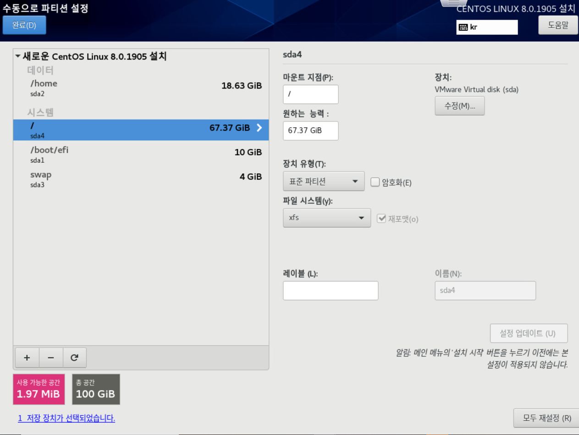Open the 1 저장 장치가 선택되었습니다 link
The image size is (579, 435).
click(66, 418)
